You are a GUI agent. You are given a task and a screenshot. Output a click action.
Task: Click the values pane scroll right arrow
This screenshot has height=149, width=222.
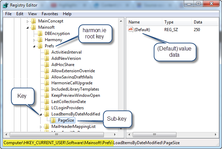[x=215, y=134]
